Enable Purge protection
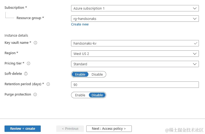Screen dimensions: 205x134 [x=80, y=95]
